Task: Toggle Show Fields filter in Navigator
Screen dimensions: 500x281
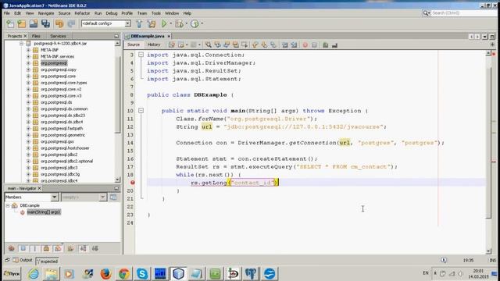Action: pos(23,248)
